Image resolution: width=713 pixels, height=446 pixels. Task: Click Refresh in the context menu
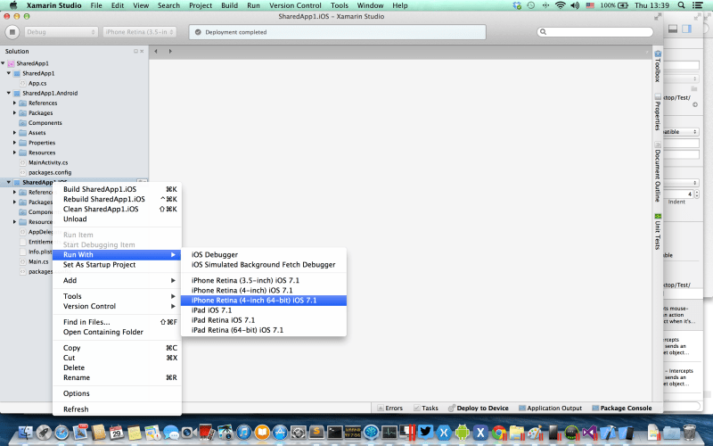[x=117, y=409]
